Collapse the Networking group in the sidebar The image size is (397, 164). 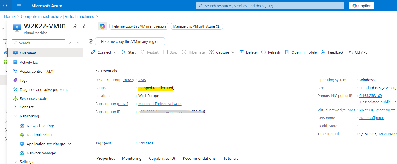coord(29,116)
